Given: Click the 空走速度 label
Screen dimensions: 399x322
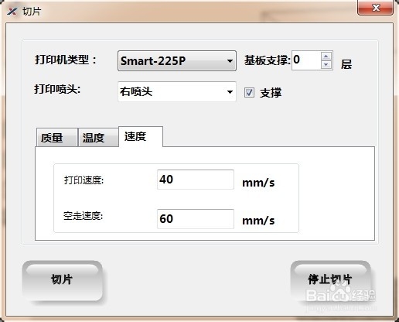Looking at the screenshot, I should point(83,216).
